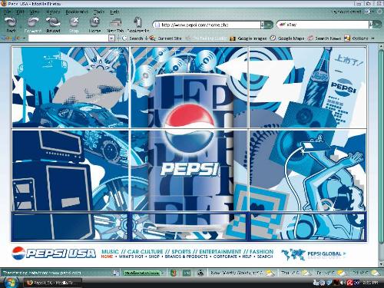The image size is (384, 288).
Task: Click the Current Site search button
Action: click(x=166, y=38)
